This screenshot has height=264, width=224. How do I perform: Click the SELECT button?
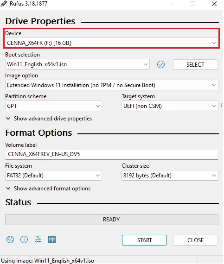[x=195, y=64]
